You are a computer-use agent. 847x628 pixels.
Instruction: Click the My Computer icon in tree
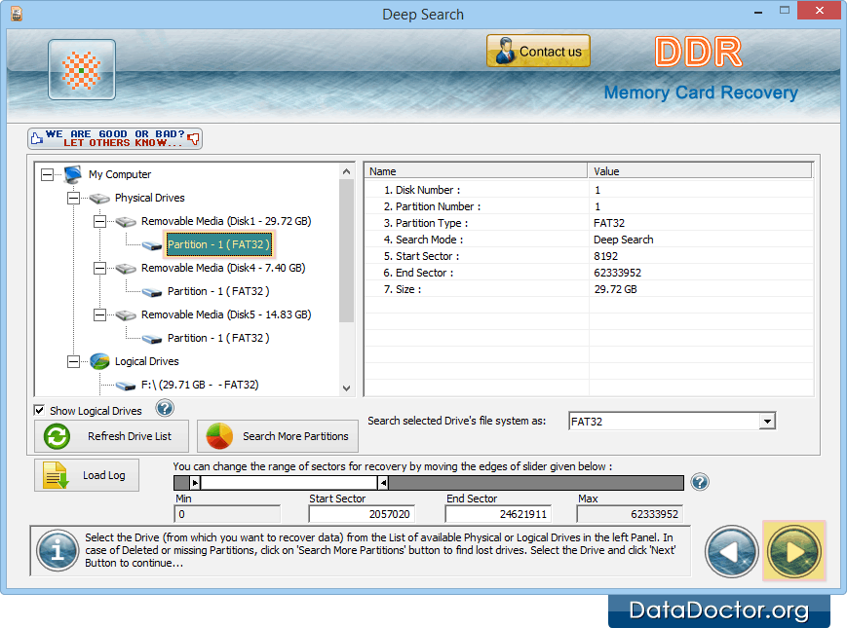[73, 175]
